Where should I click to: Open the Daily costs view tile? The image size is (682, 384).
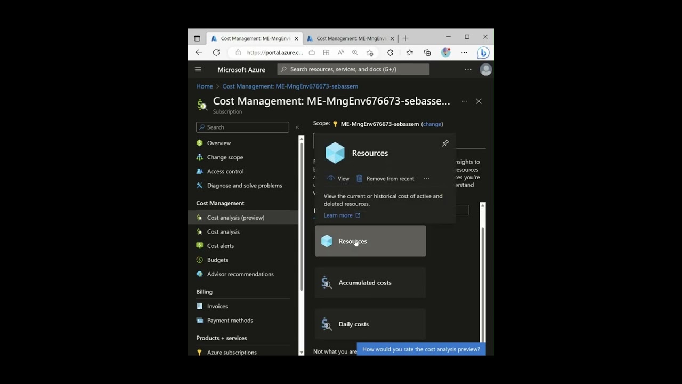coord(370,324)
